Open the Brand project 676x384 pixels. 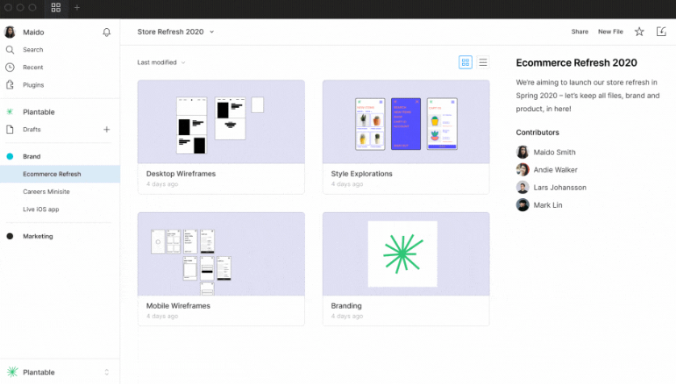tap(32, 156)
